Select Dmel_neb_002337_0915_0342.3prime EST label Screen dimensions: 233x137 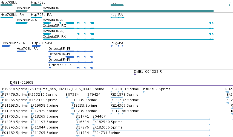72,89
